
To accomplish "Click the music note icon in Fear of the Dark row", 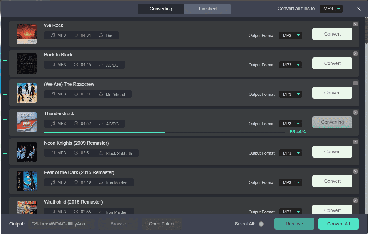I will (x=53, y=182).
